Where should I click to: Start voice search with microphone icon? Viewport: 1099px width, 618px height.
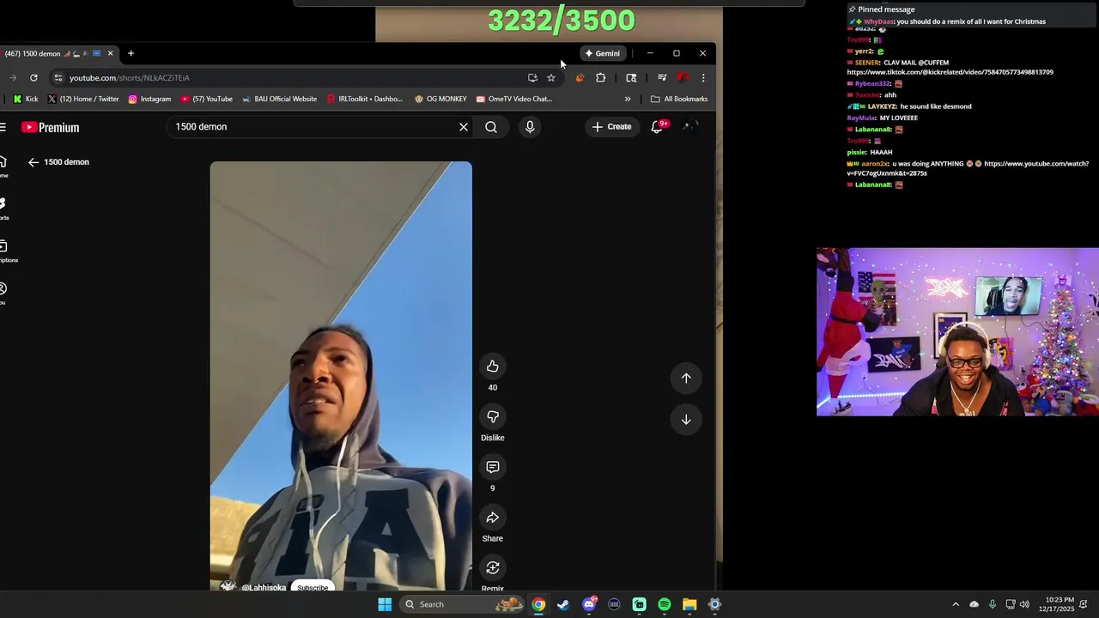530,127
